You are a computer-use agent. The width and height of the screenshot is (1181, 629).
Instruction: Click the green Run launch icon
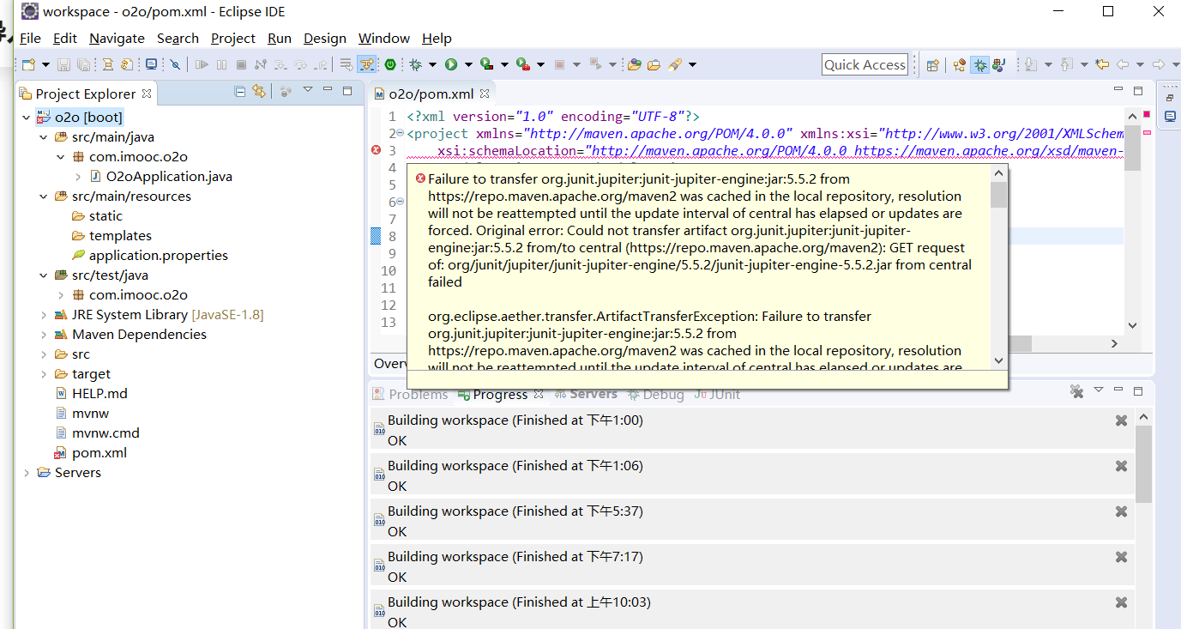(x=451, y=64)
